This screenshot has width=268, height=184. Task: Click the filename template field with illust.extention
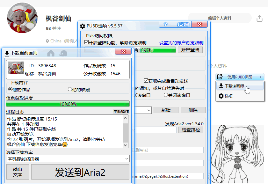pyautogui.click(x=169, y=176)
